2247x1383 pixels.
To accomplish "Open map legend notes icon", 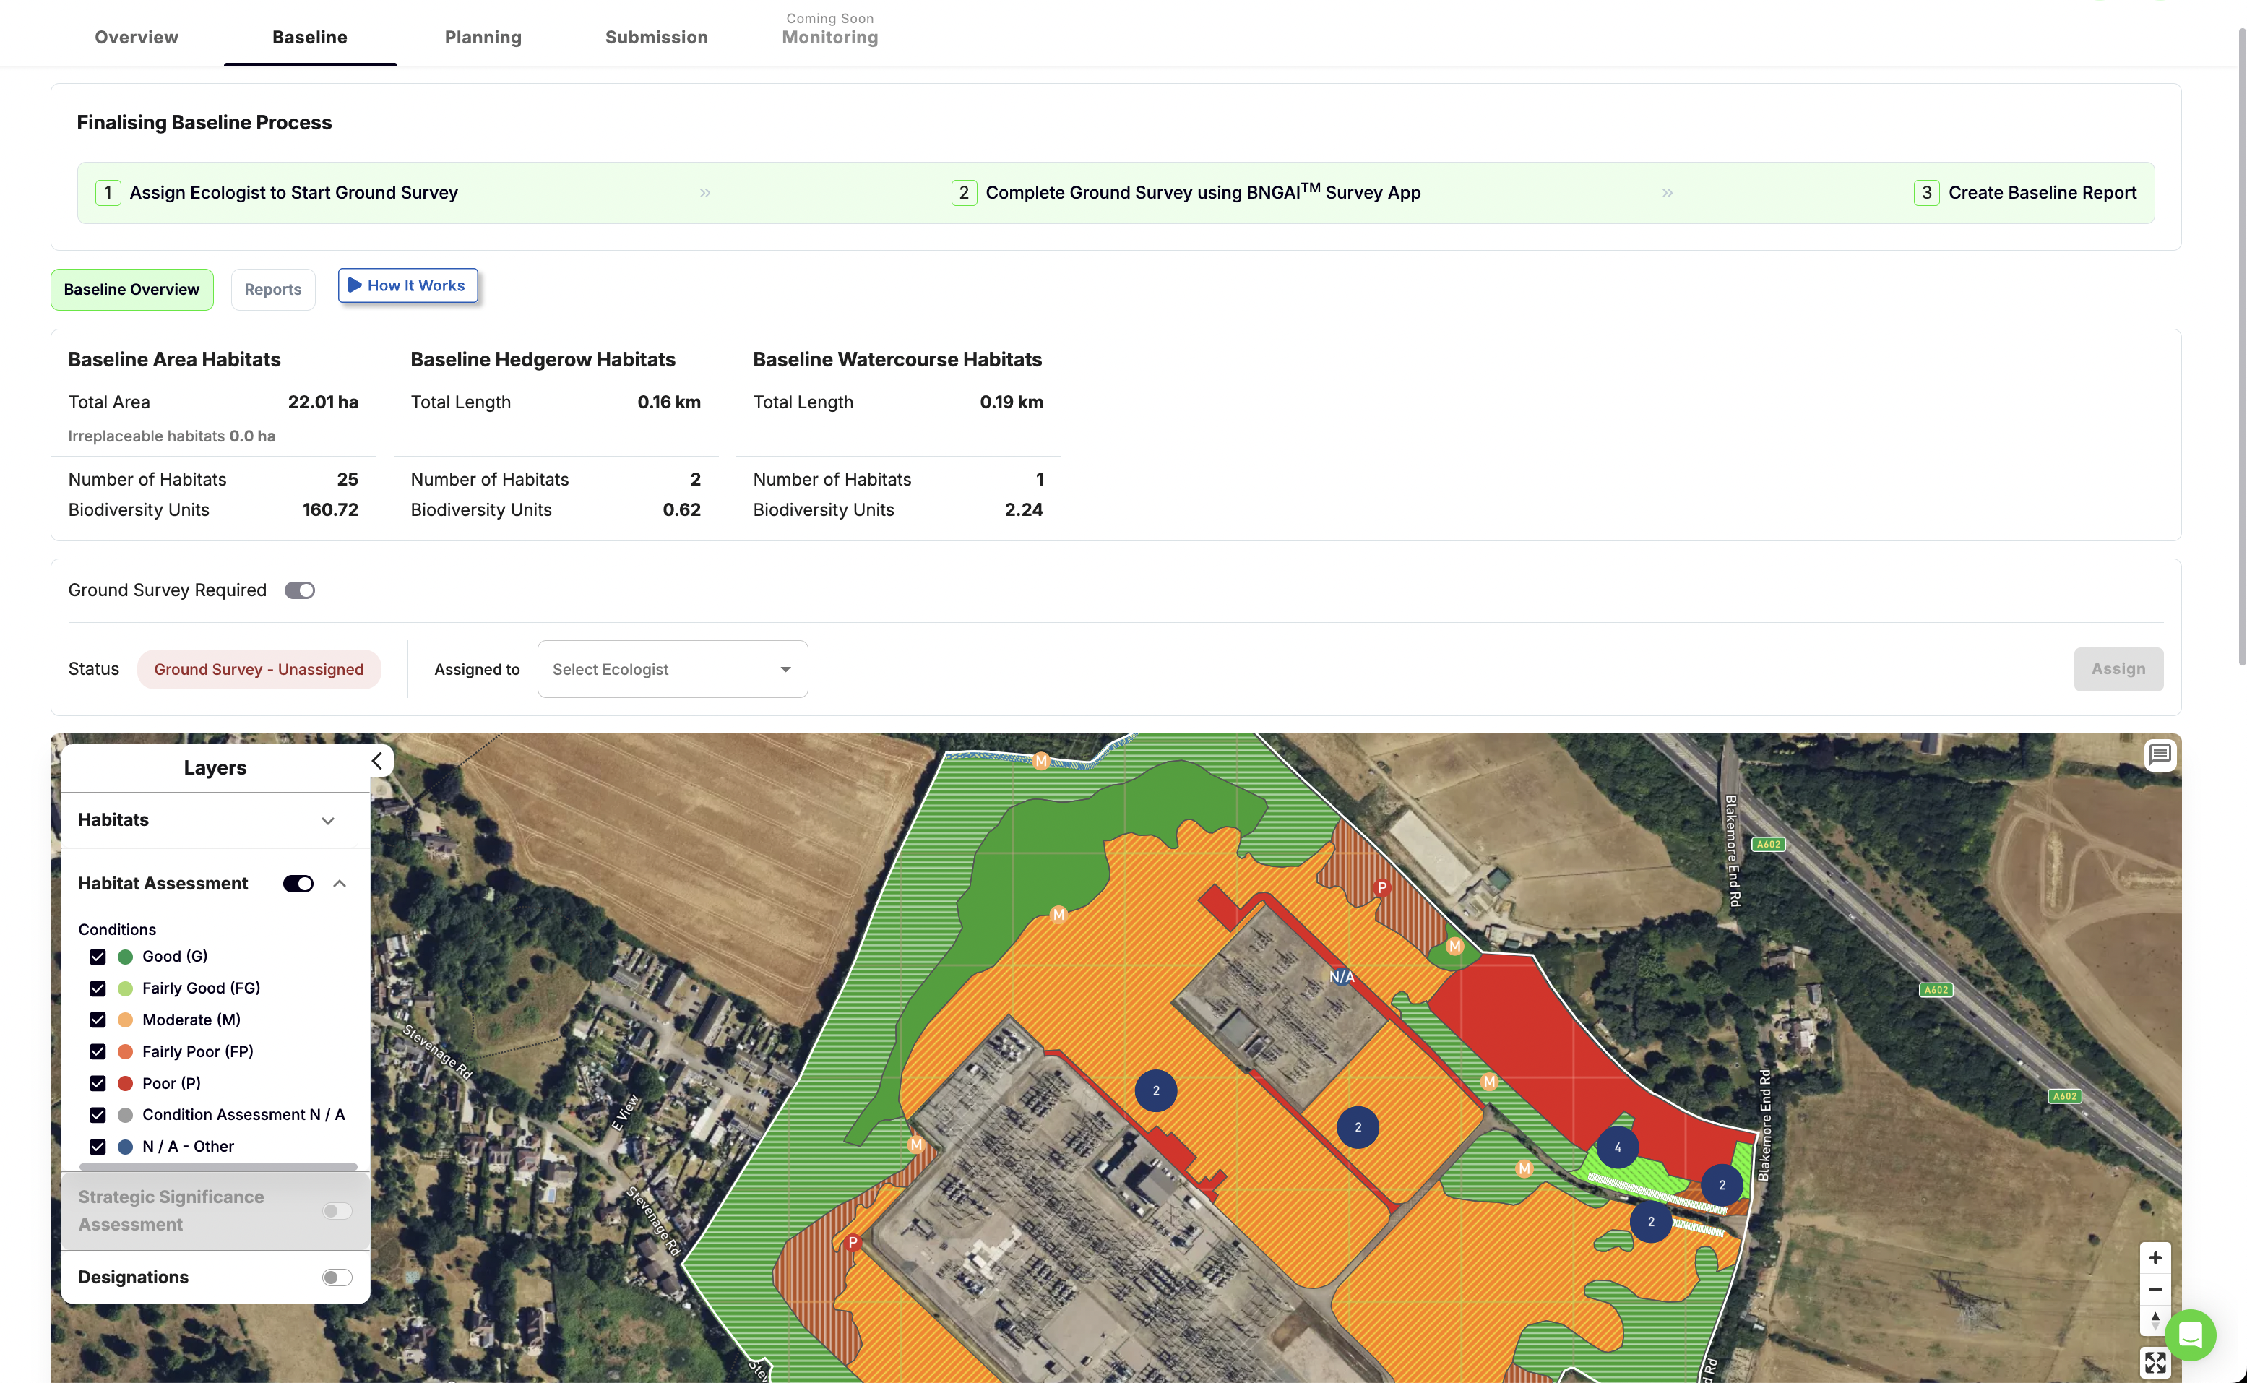I will coord(2160,754).
